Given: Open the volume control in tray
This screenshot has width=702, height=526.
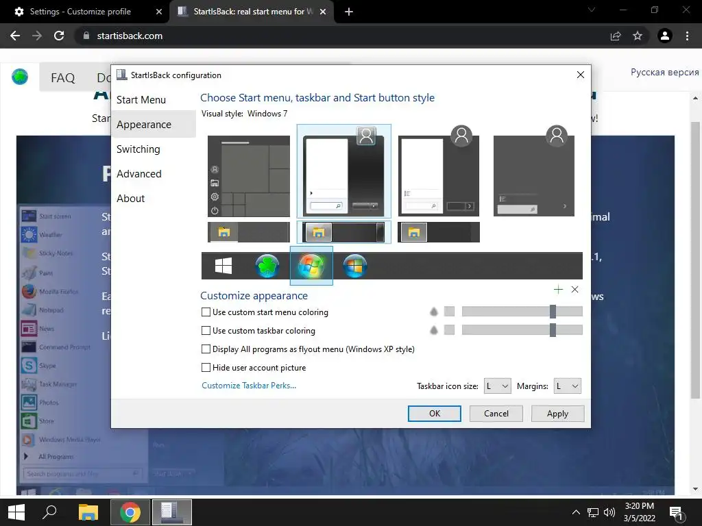Looking at the screenshot, I should pos(609,512).
